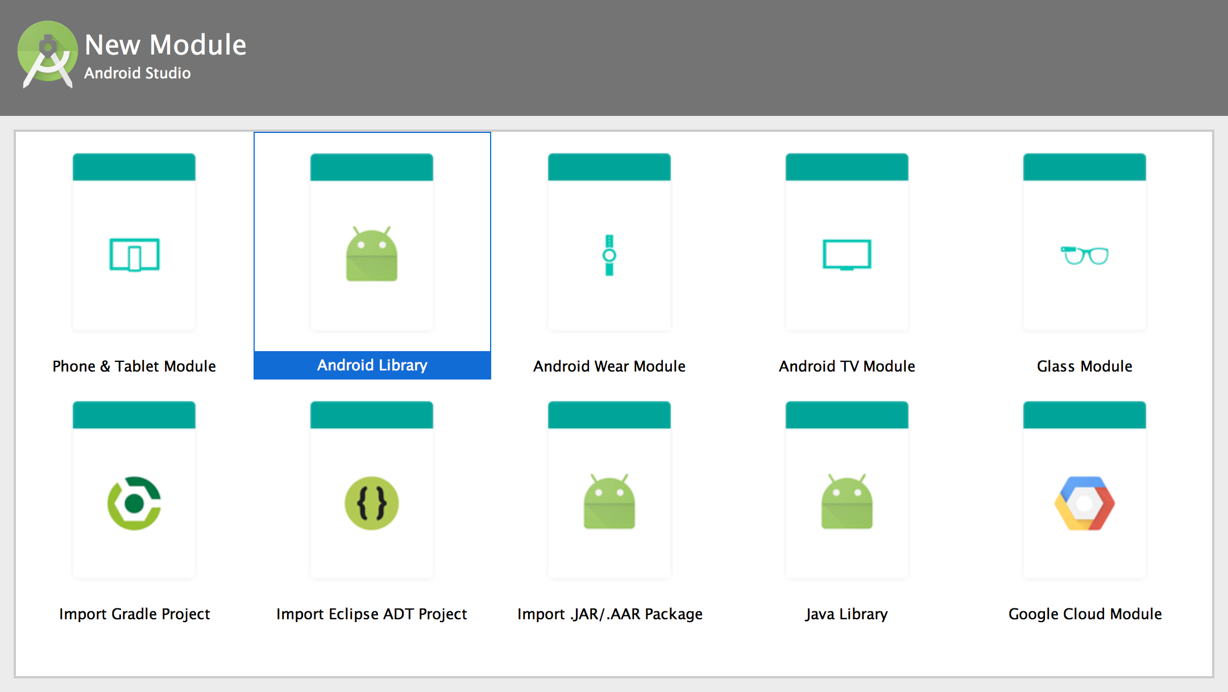Image resolution: width=1228 pixels, height=692 pixels.
Task: Choose the Android Wear watch icon
Action: coord(609,255)
